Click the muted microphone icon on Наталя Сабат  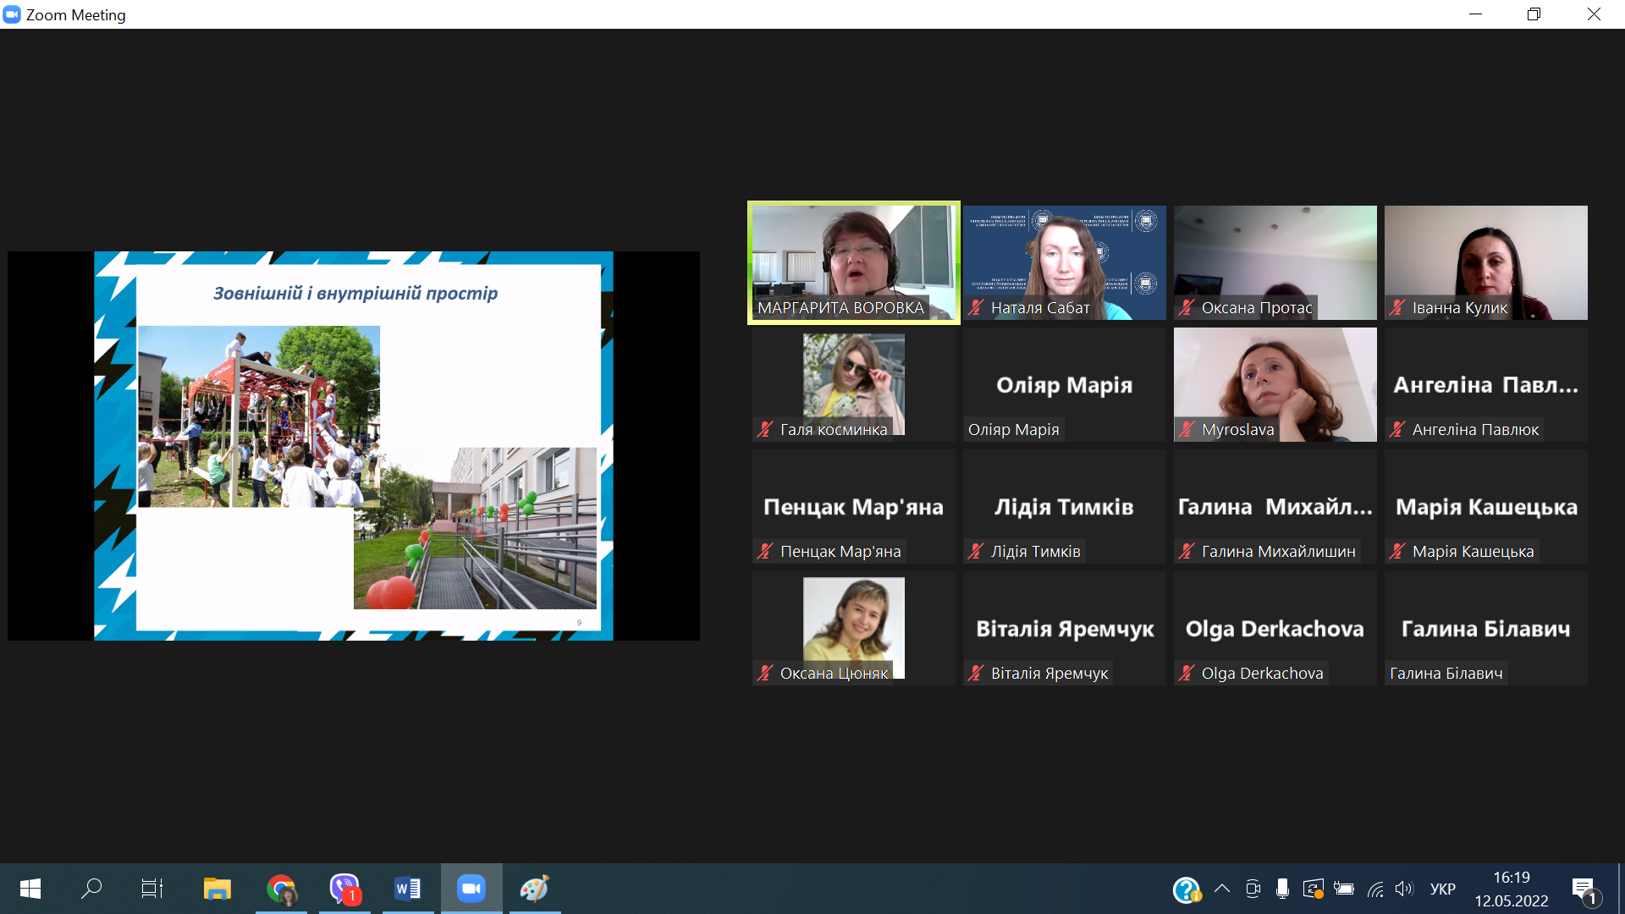tap(976, 308)
